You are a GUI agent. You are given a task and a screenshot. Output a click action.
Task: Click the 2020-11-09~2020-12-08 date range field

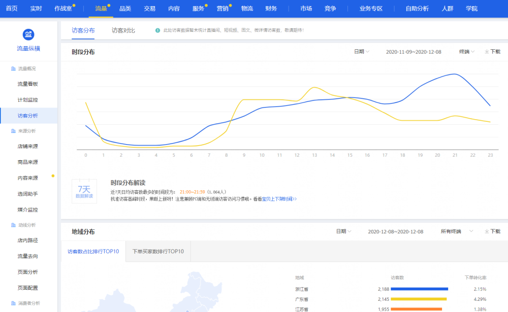point(414,52)
